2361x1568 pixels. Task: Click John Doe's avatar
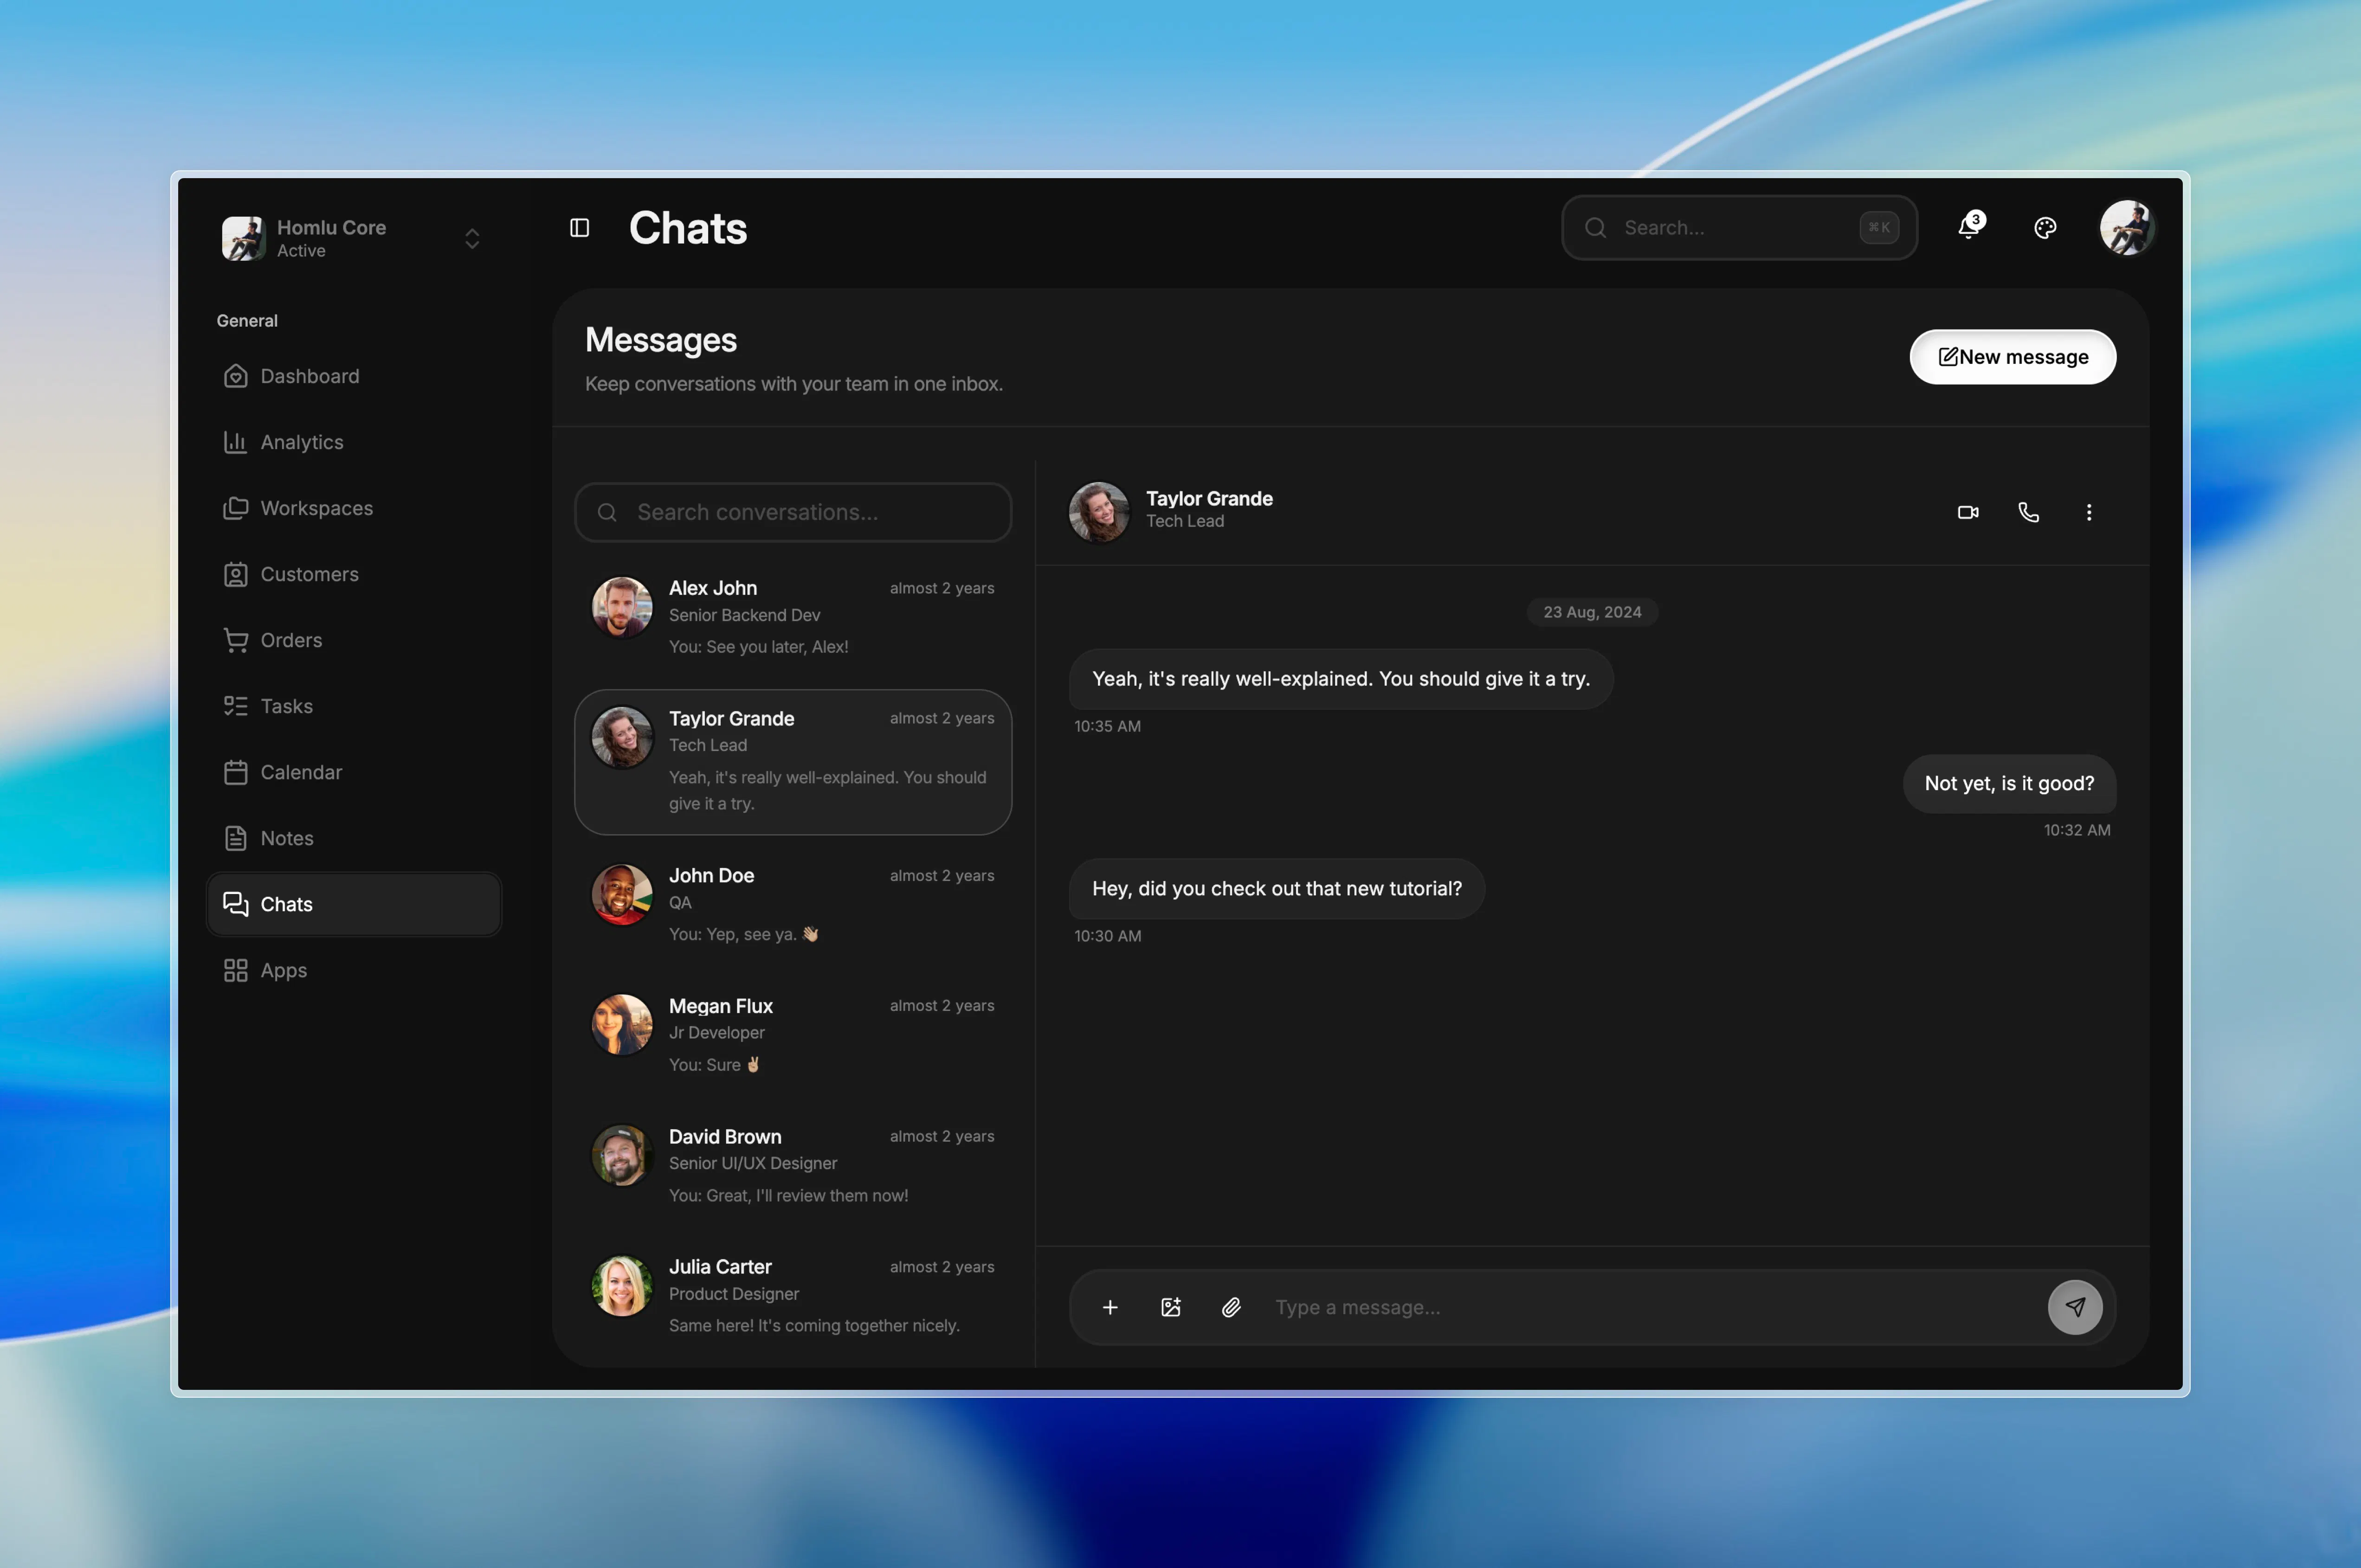pos(622,894)
